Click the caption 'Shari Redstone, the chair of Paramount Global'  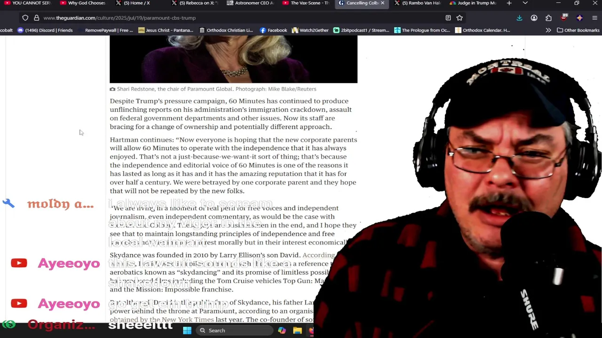(174, 89)
